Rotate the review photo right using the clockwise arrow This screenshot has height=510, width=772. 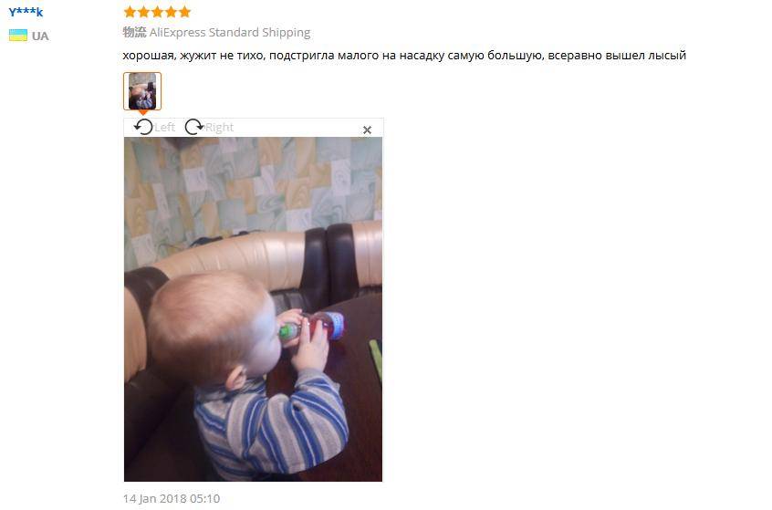[x=194, y=127]
